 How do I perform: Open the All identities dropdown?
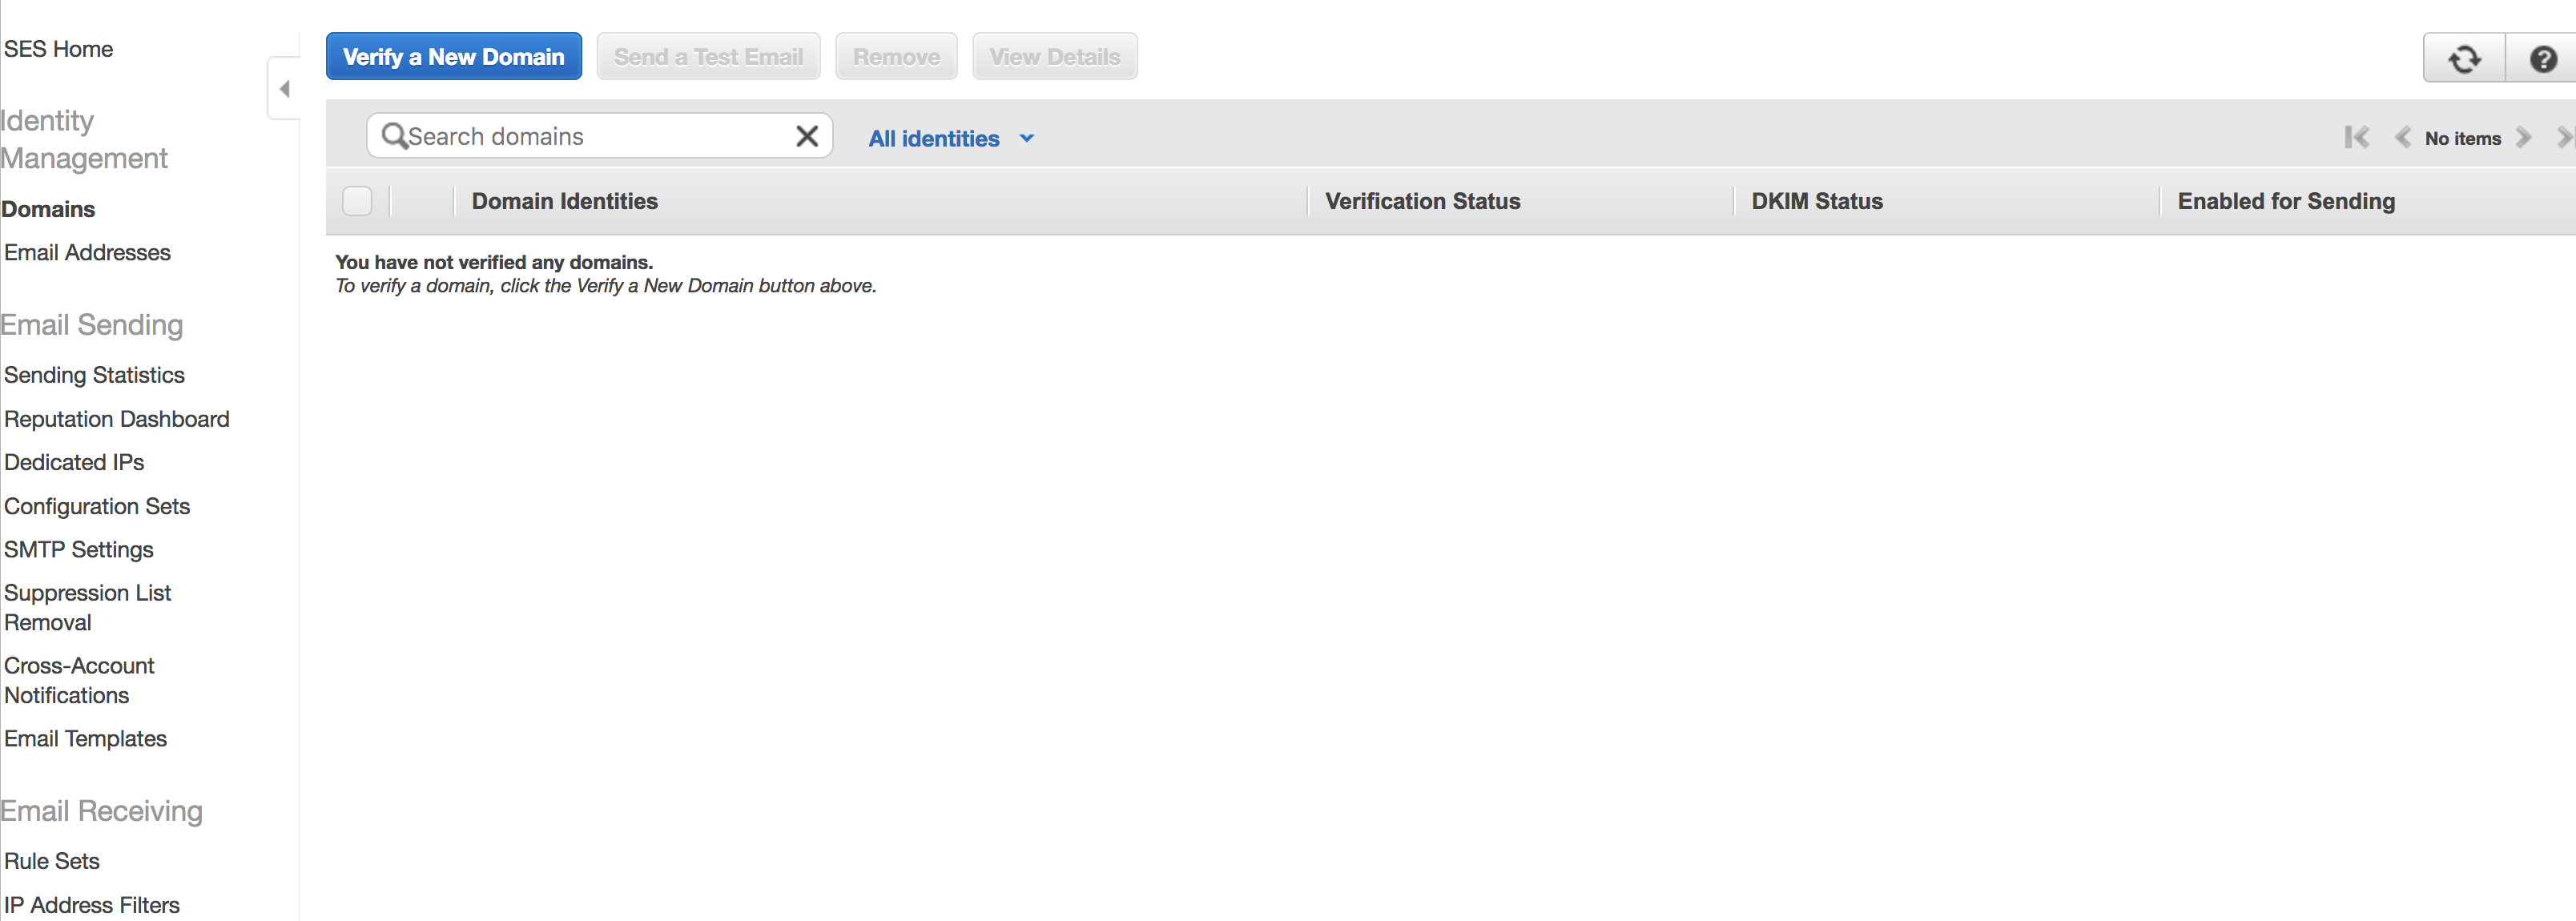pyautogui.click(x=933, y=139)
